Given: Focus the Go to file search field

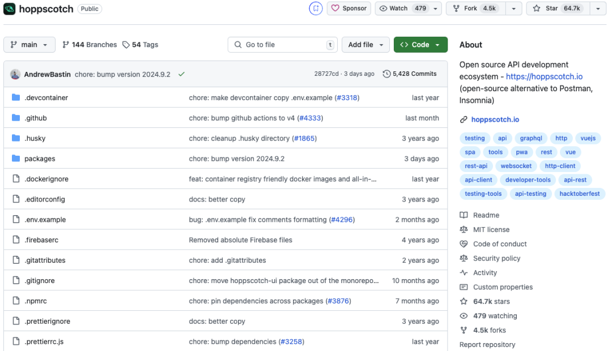Looking at the screenshot, I should pos(282,45).
